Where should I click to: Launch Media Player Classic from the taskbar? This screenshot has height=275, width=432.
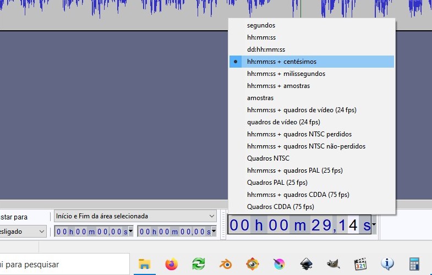pos(360,265)
